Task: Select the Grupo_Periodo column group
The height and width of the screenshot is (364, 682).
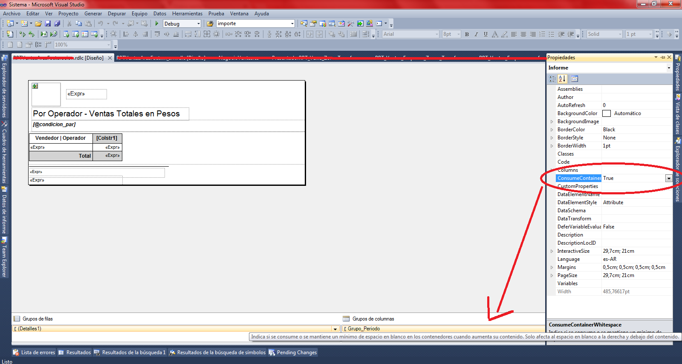Action: (x=443, y=329)
